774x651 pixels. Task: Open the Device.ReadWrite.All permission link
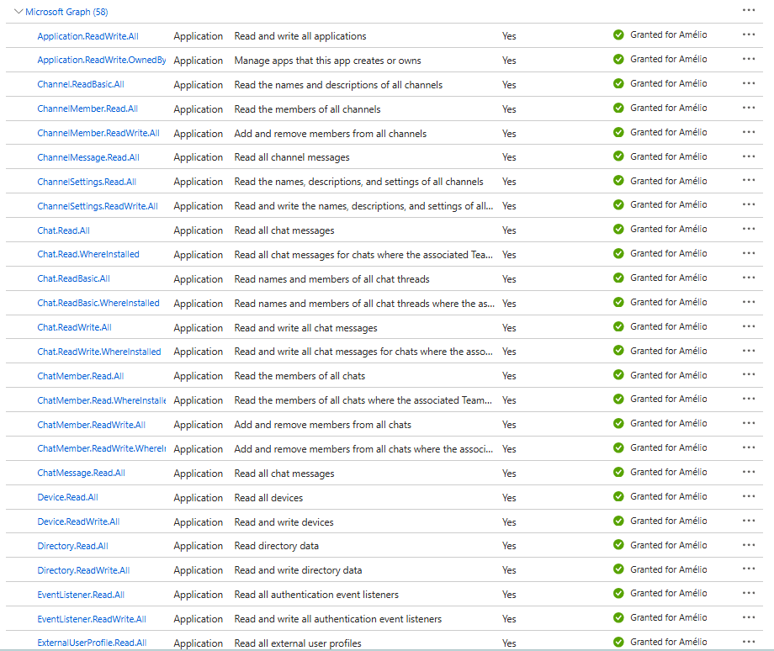[x=78, y=521]
